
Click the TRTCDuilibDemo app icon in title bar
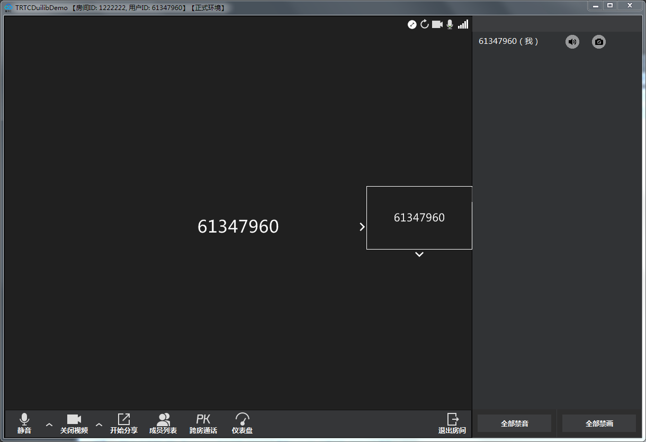(8, 8)
